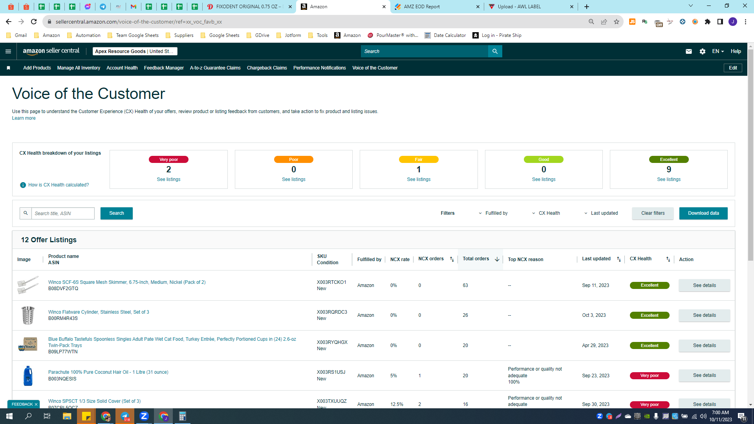Open the Add Products menu item
The height and width of the screenshot is (424, 754).
(x=37, y=68)
